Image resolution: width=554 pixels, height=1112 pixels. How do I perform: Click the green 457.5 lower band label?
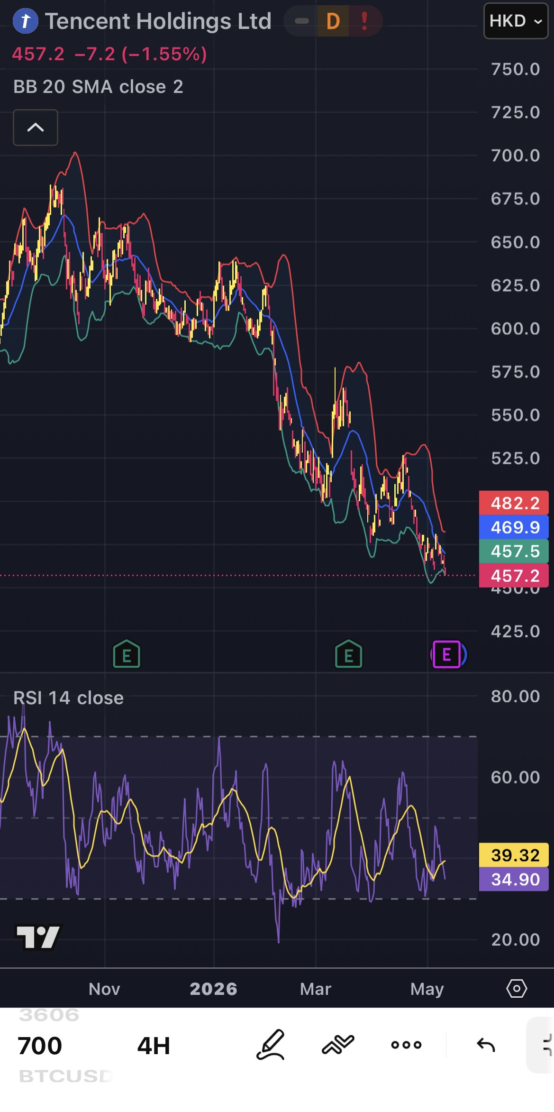point(514,551)
